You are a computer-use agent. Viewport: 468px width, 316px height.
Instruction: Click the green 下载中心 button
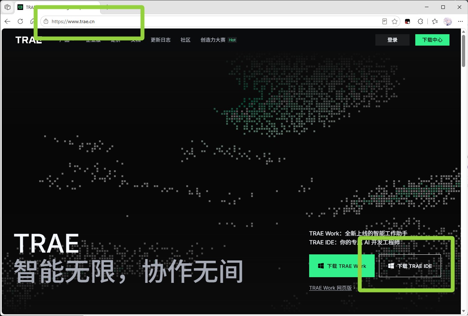432,40
